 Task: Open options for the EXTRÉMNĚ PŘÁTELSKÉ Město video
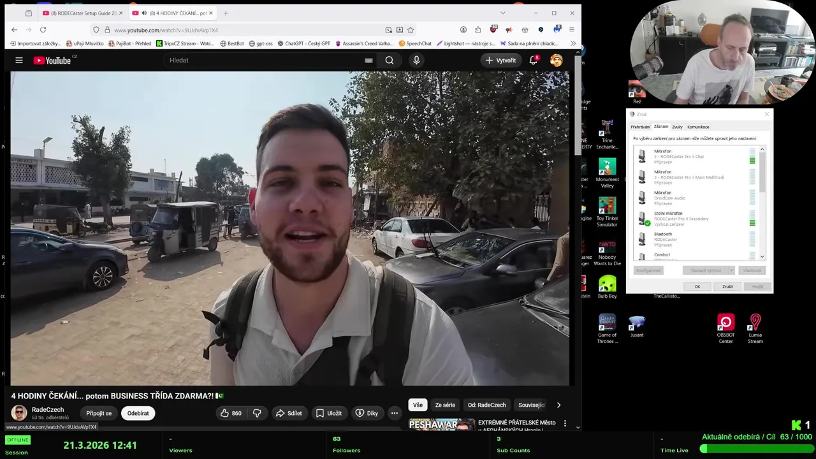click(x=565, y=423)
